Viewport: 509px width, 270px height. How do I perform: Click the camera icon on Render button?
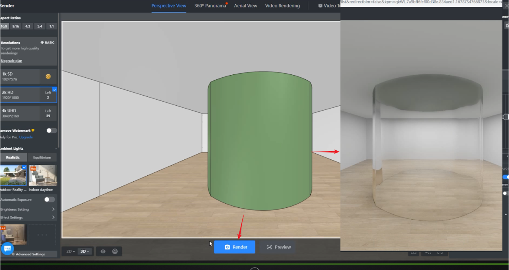228,247
